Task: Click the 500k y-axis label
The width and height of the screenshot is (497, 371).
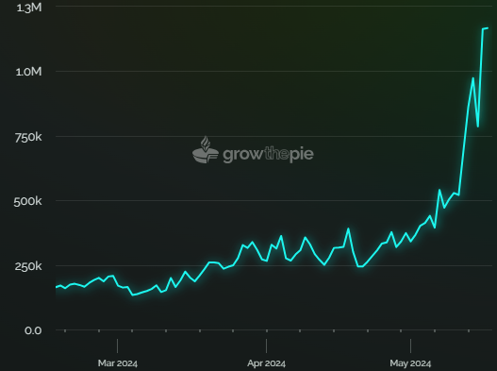Action: 27,201
